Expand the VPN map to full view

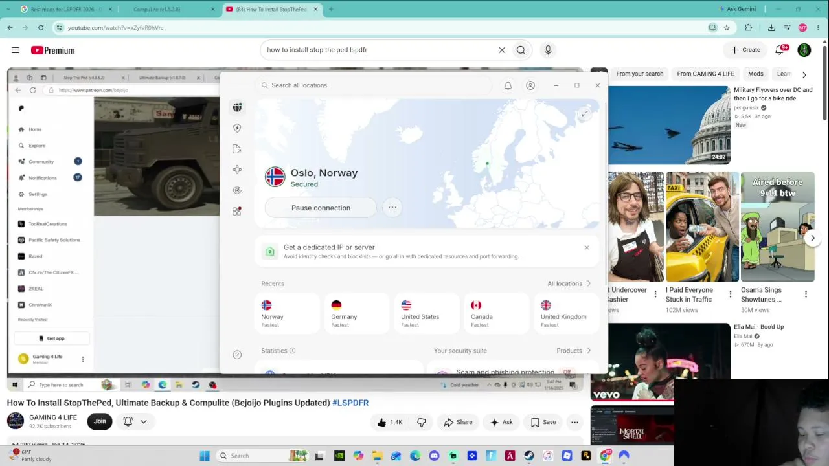pos(584,114)
